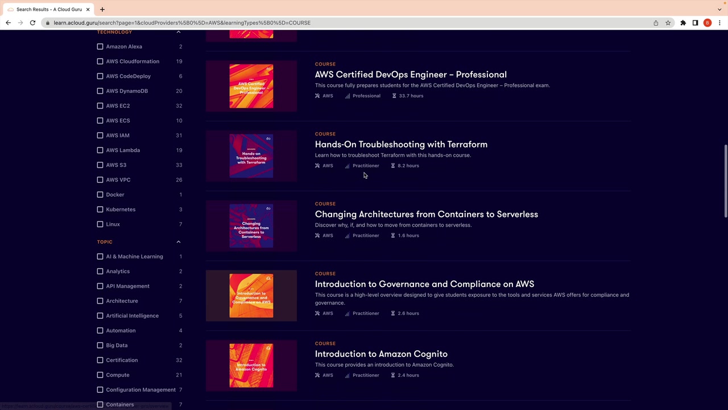The height and width of the screenshot is (410, 728).
Task: Check the AWS VPC filter
Action: click(x=100, y=180)
